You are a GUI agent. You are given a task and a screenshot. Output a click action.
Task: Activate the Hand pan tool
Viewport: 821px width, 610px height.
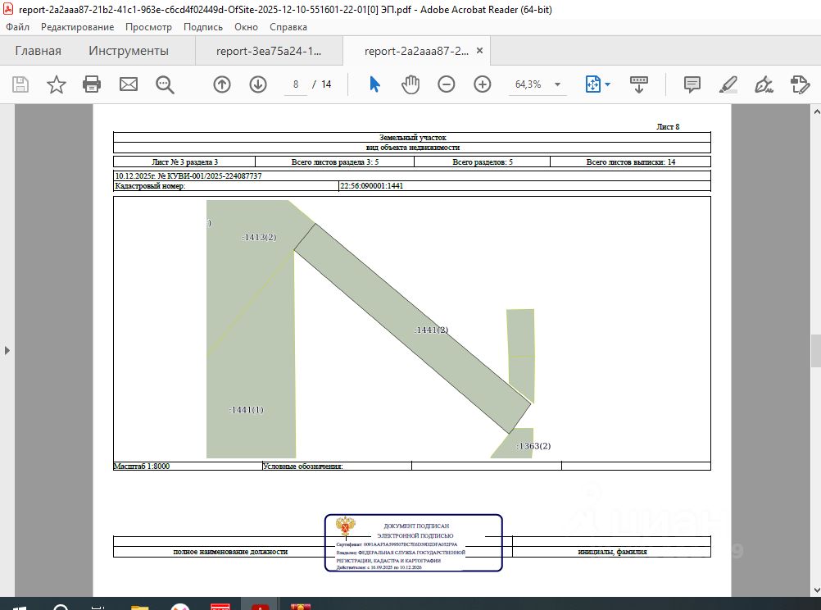pyautogui.click(x=410, y=84)
